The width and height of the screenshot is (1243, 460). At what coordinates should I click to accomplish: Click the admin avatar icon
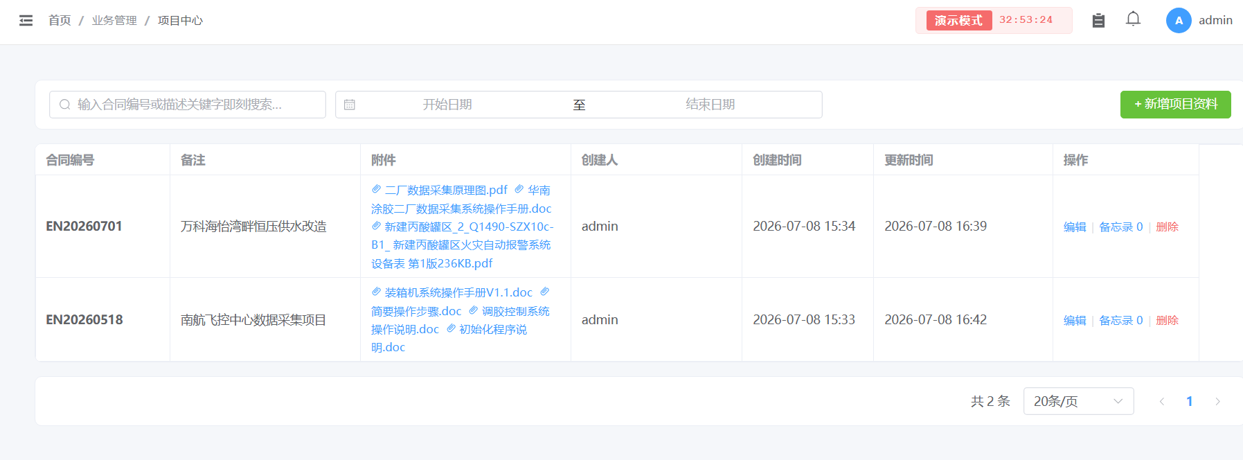pyautogui.click(x=1179, y=21)
